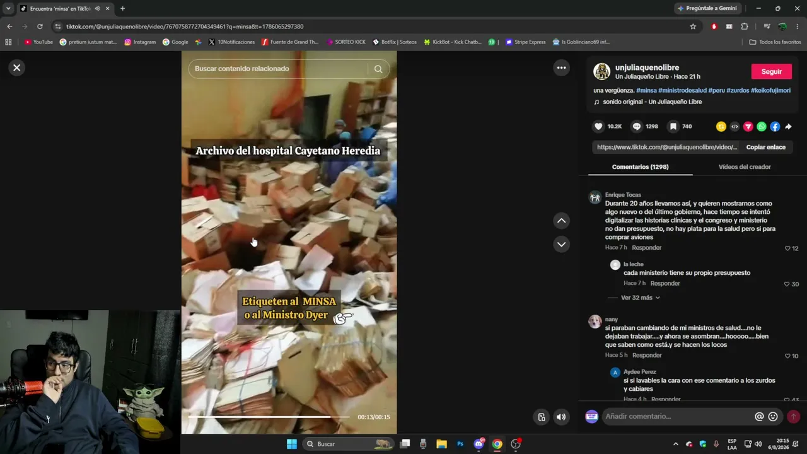Open a new Chrome tab
807x454 pixels.
click(x=122, y=8)
